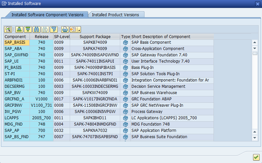Click the Details magnifier toolbar icon

tap(8, 29)
